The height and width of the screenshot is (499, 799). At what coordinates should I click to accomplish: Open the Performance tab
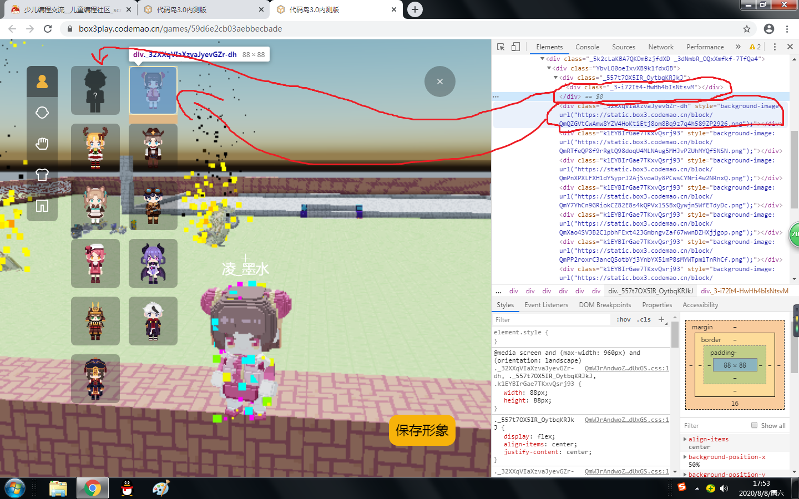[705, 47]
